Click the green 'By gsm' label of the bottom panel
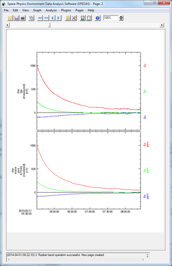Screen dimensions: 172x266 tap(146, 171)
